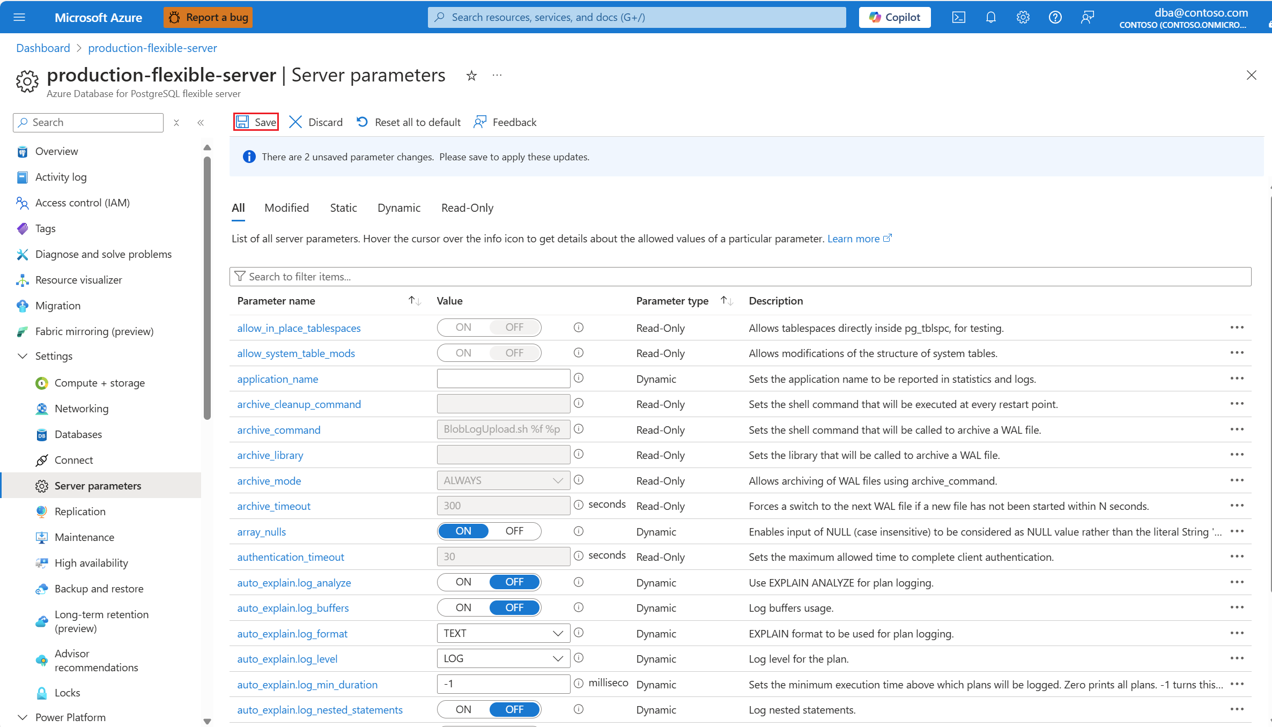This screenshot has width=1272, height=727.
Task: Open the notifications bell icon
Action: tap(991, 17)
